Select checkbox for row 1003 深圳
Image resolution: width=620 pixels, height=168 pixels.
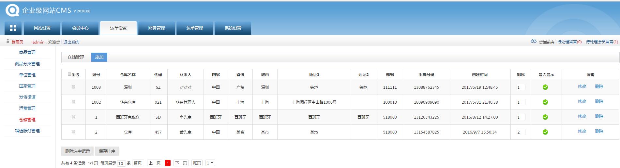(x=73, y=87)
